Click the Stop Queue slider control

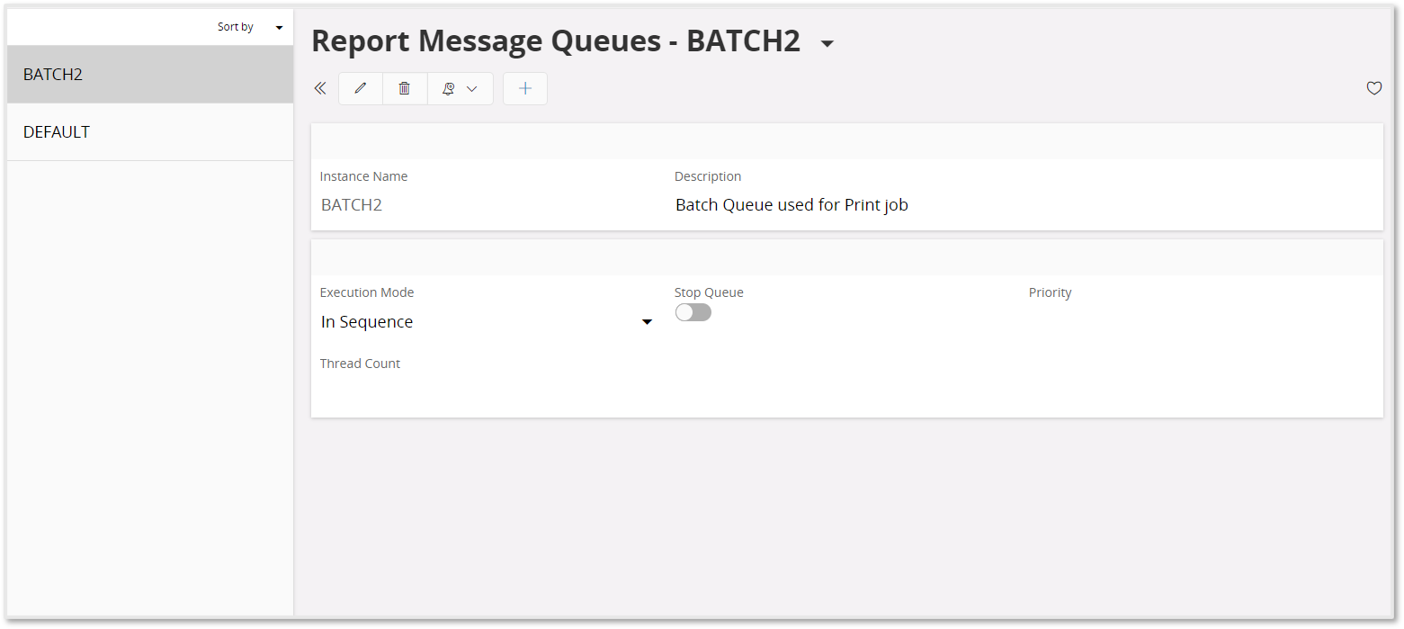click(693, 311)
